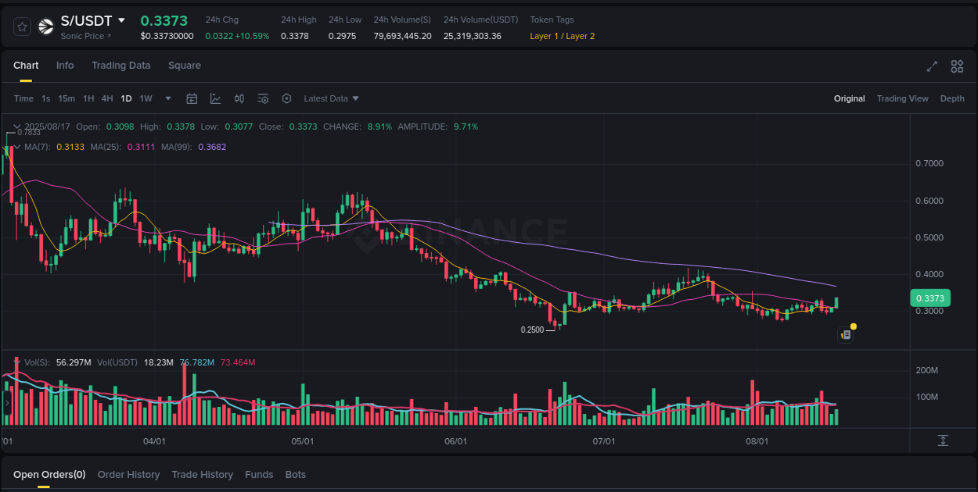The image size is (978, 492).
Task: Expand chart to fullscreen with diagonal arrows icon
Action: (931, 66)
